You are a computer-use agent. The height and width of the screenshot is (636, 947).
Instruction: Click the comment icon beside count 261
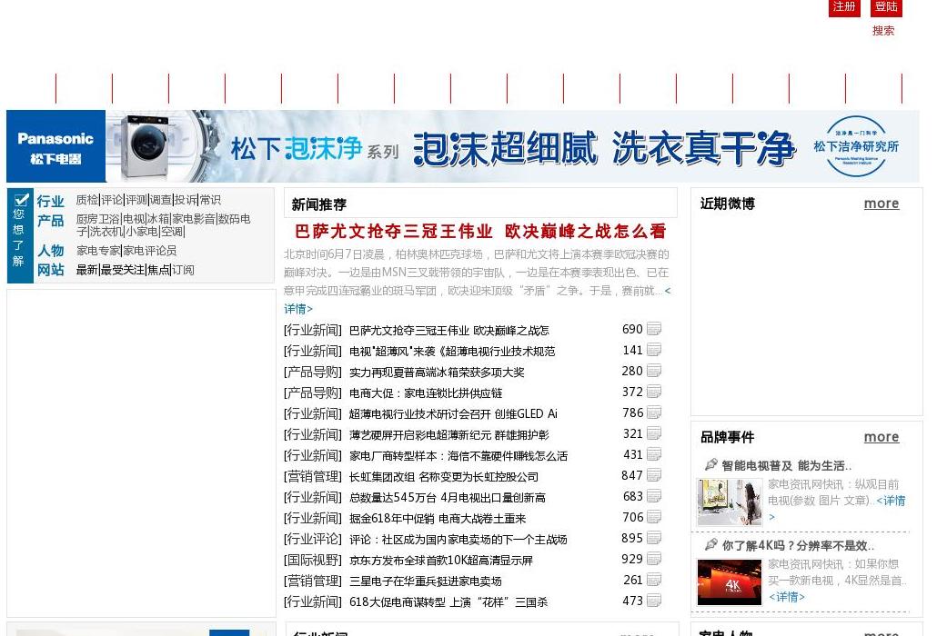tap(653, 580)
